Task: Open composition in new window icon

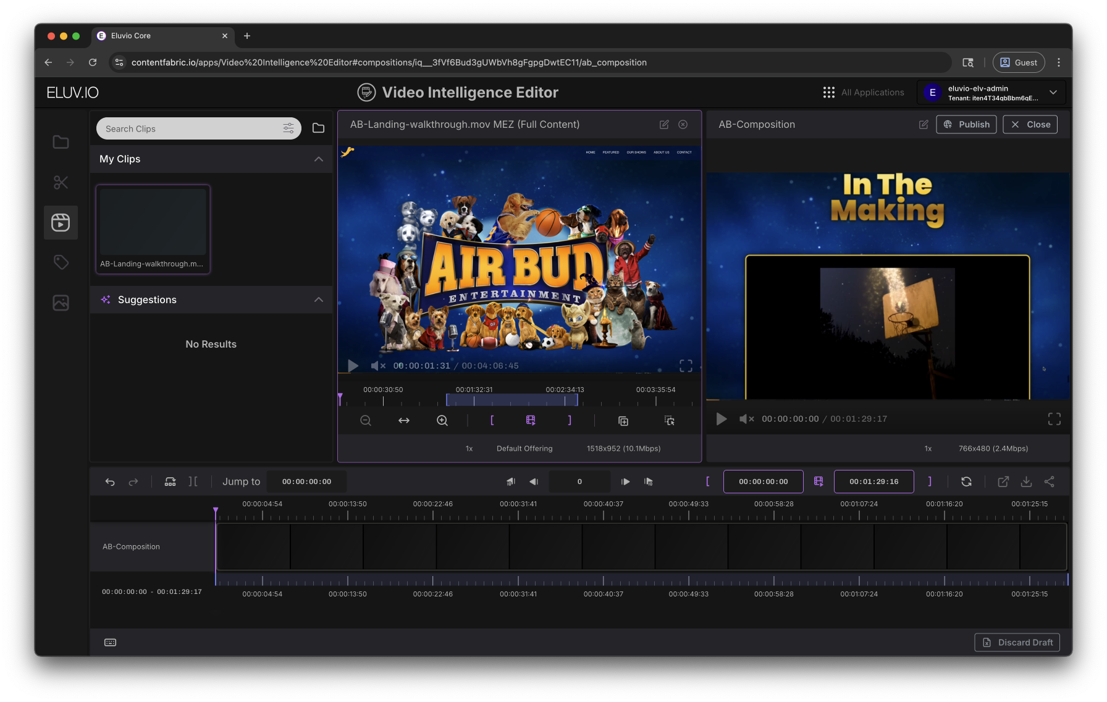Action: click(x=1004, y=482)
